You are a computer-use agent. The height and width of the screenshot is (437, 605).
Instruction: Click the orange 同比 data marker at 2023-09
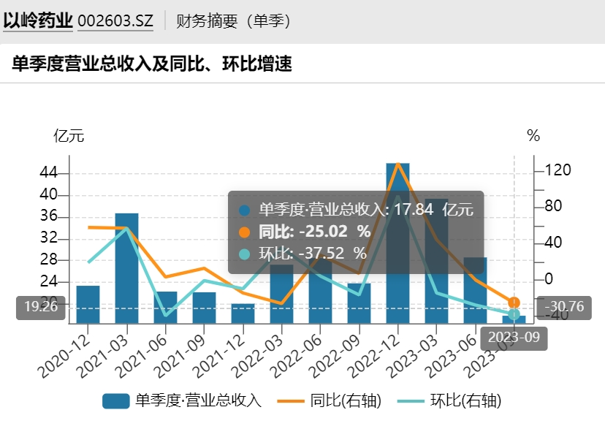(514, 303)
